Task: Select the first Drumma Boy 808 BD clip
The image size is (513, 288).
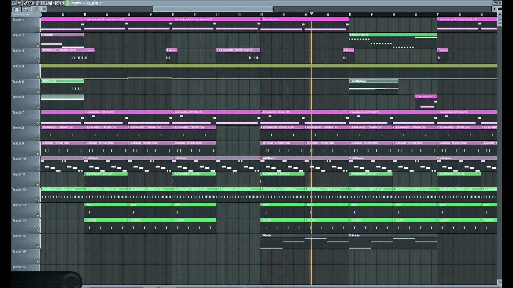Action: pyautogui.click(x=128, y=112)
